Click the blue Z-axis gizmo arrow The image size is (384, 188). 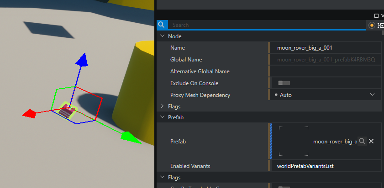(81, 59)
